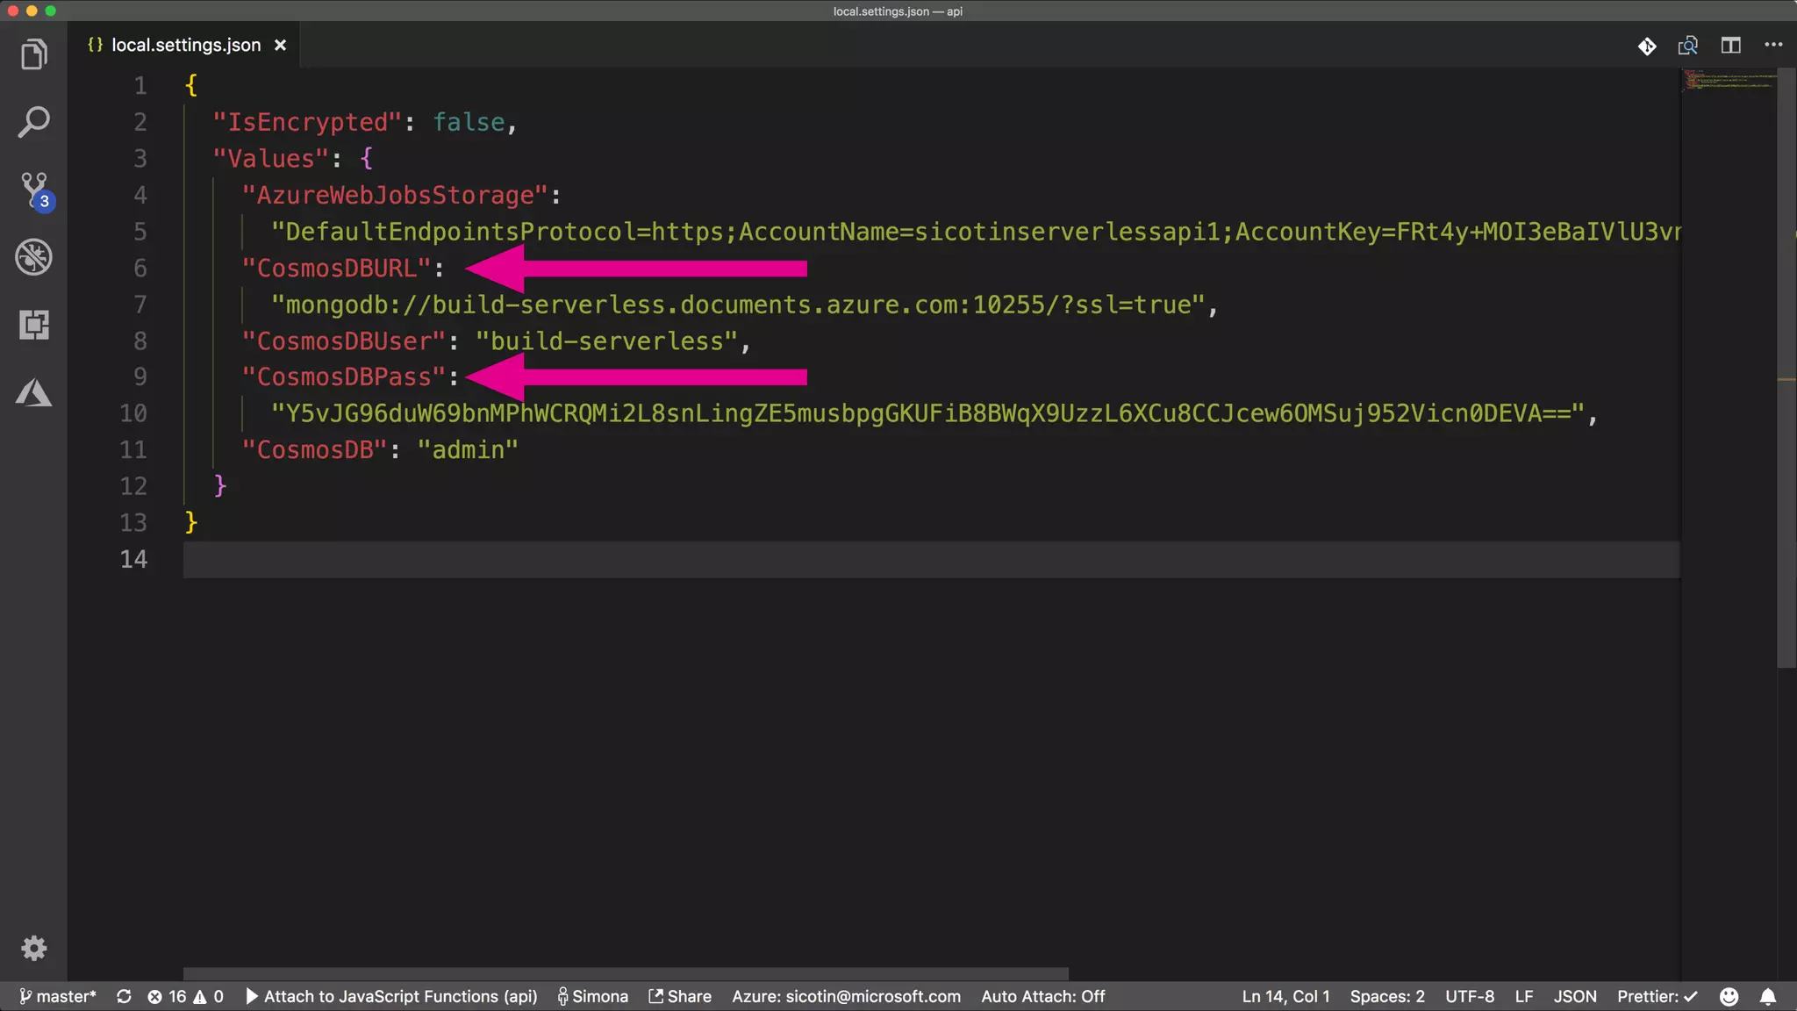
Task: Split the editor to the right
Action: click(x=1730, y=46)
